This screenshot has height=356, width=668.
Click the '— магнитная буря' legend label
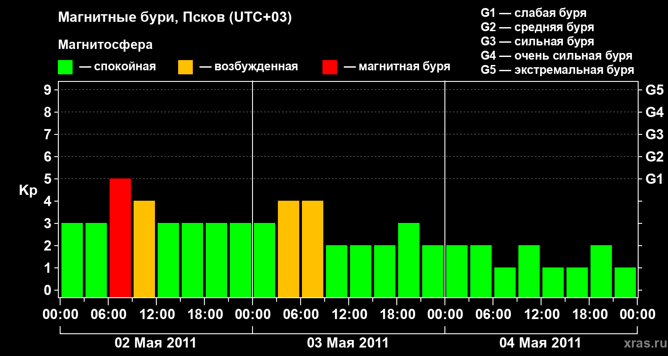coord(397,67)
